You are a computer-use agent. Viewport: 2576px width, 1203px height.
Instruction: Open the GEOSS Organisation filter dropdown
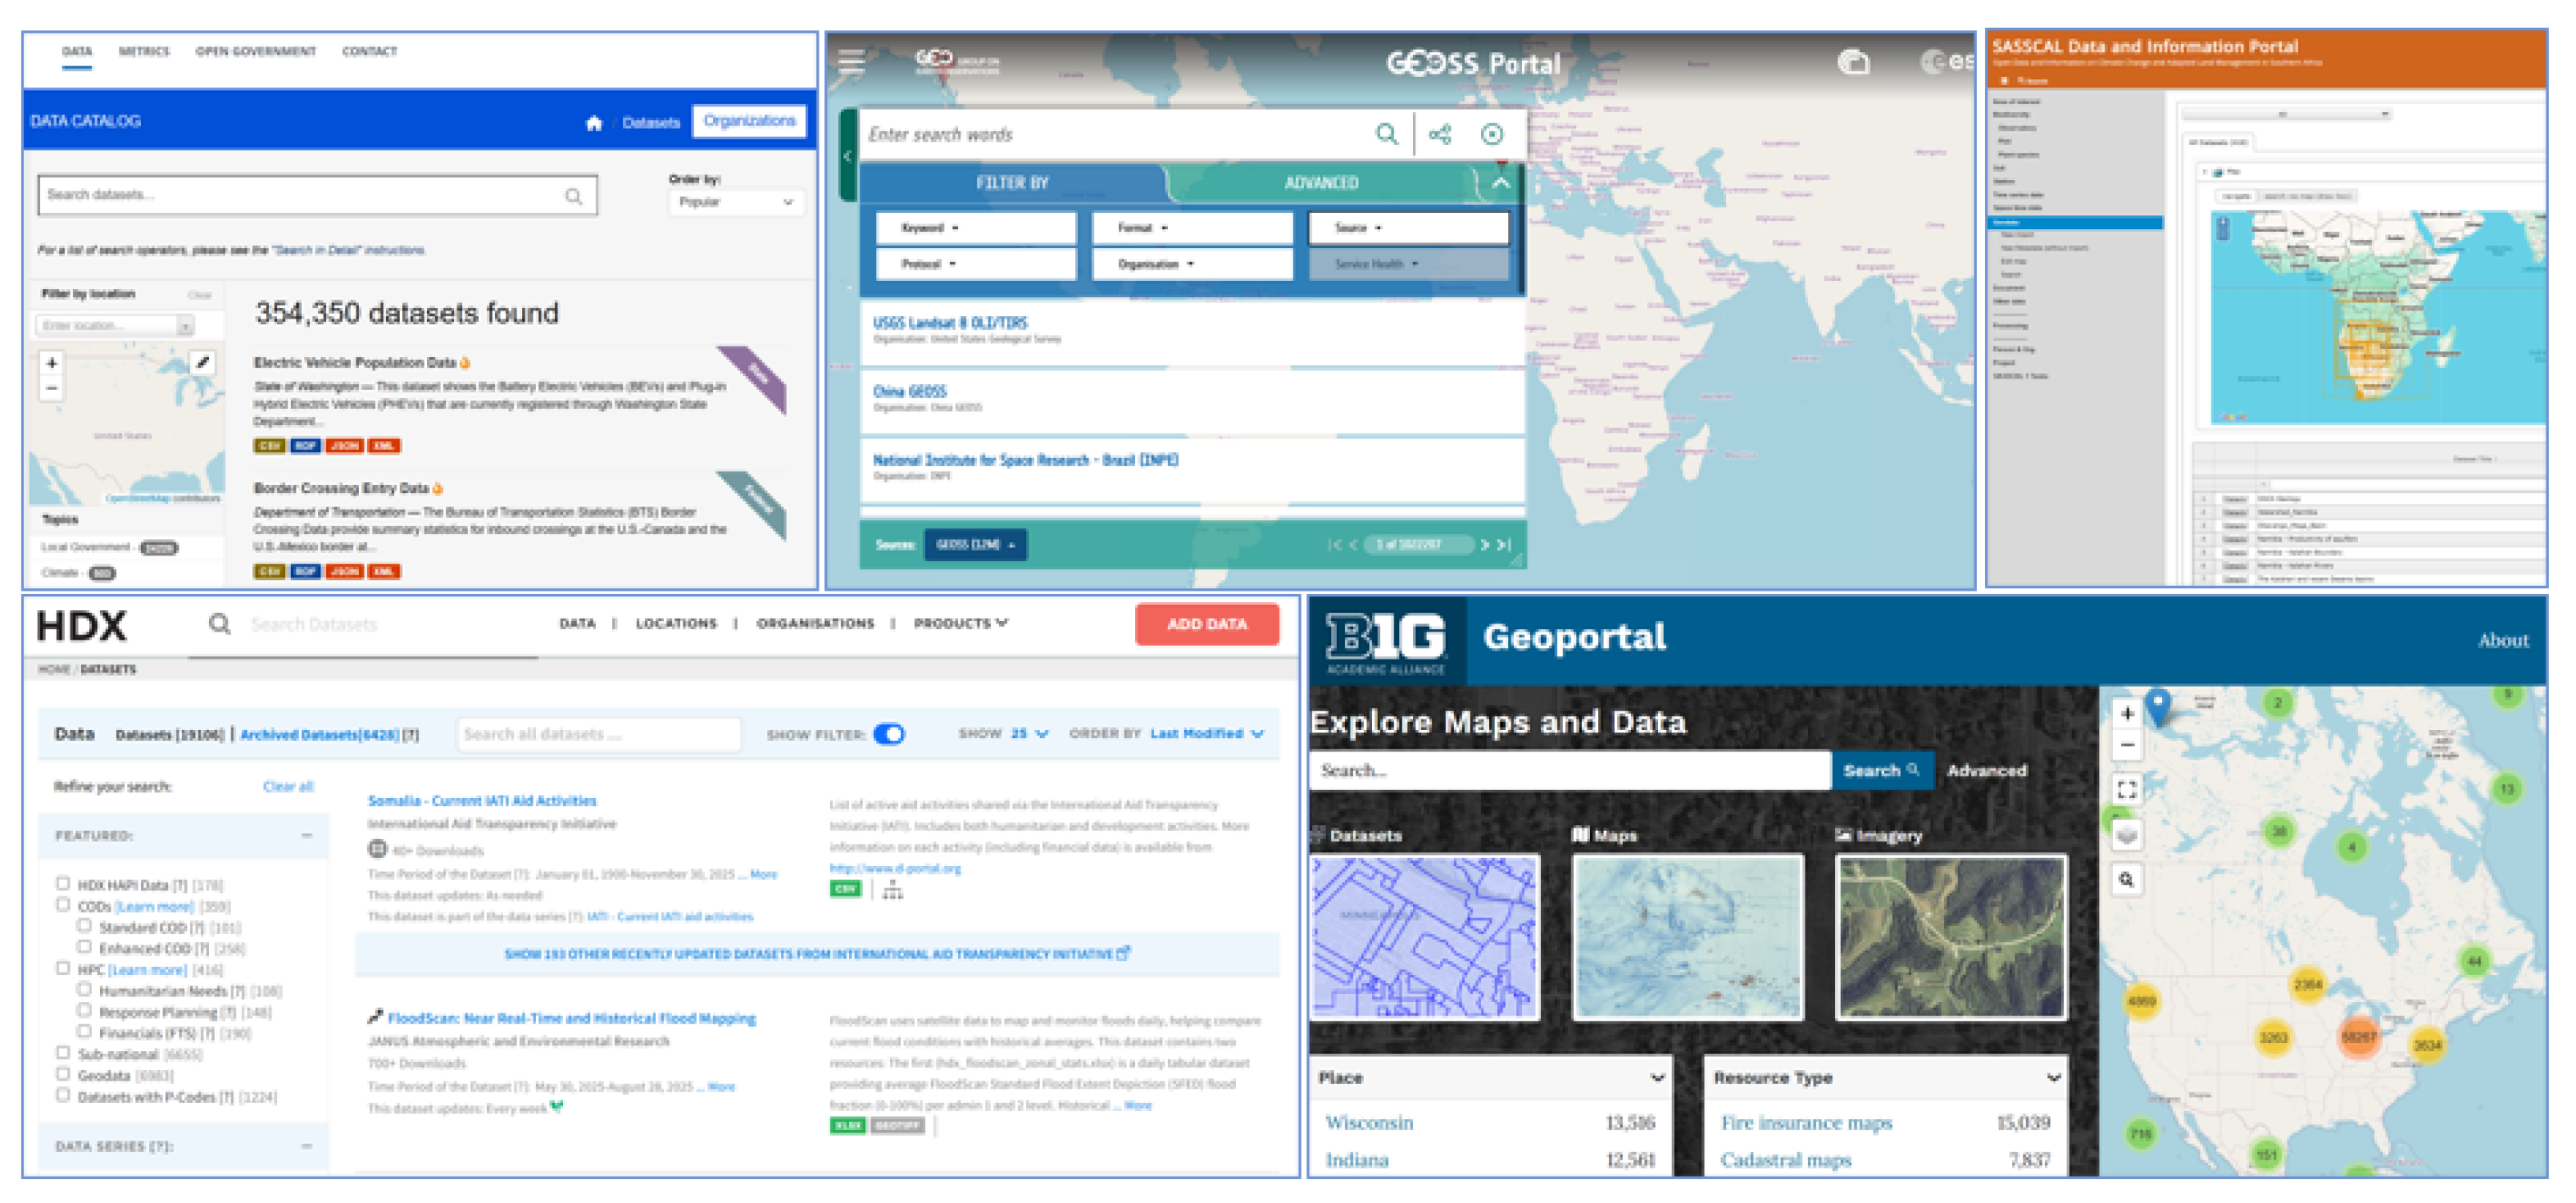1192,264
